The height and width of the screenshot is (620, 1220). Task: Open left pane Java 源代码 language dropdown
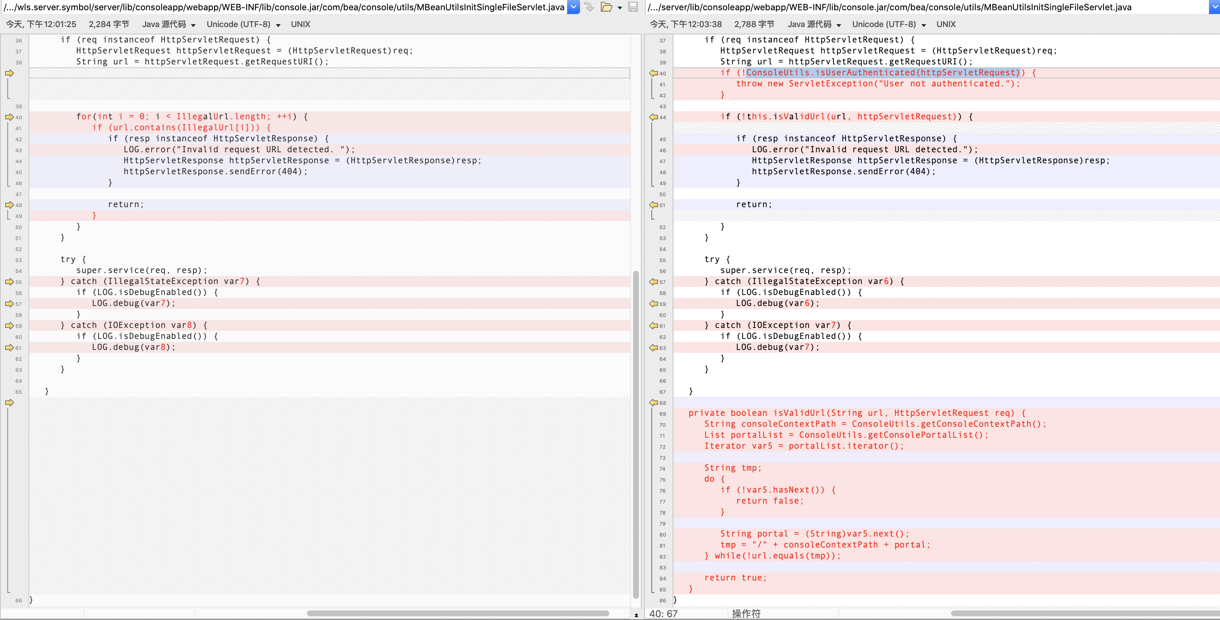[x=169, y=24]
